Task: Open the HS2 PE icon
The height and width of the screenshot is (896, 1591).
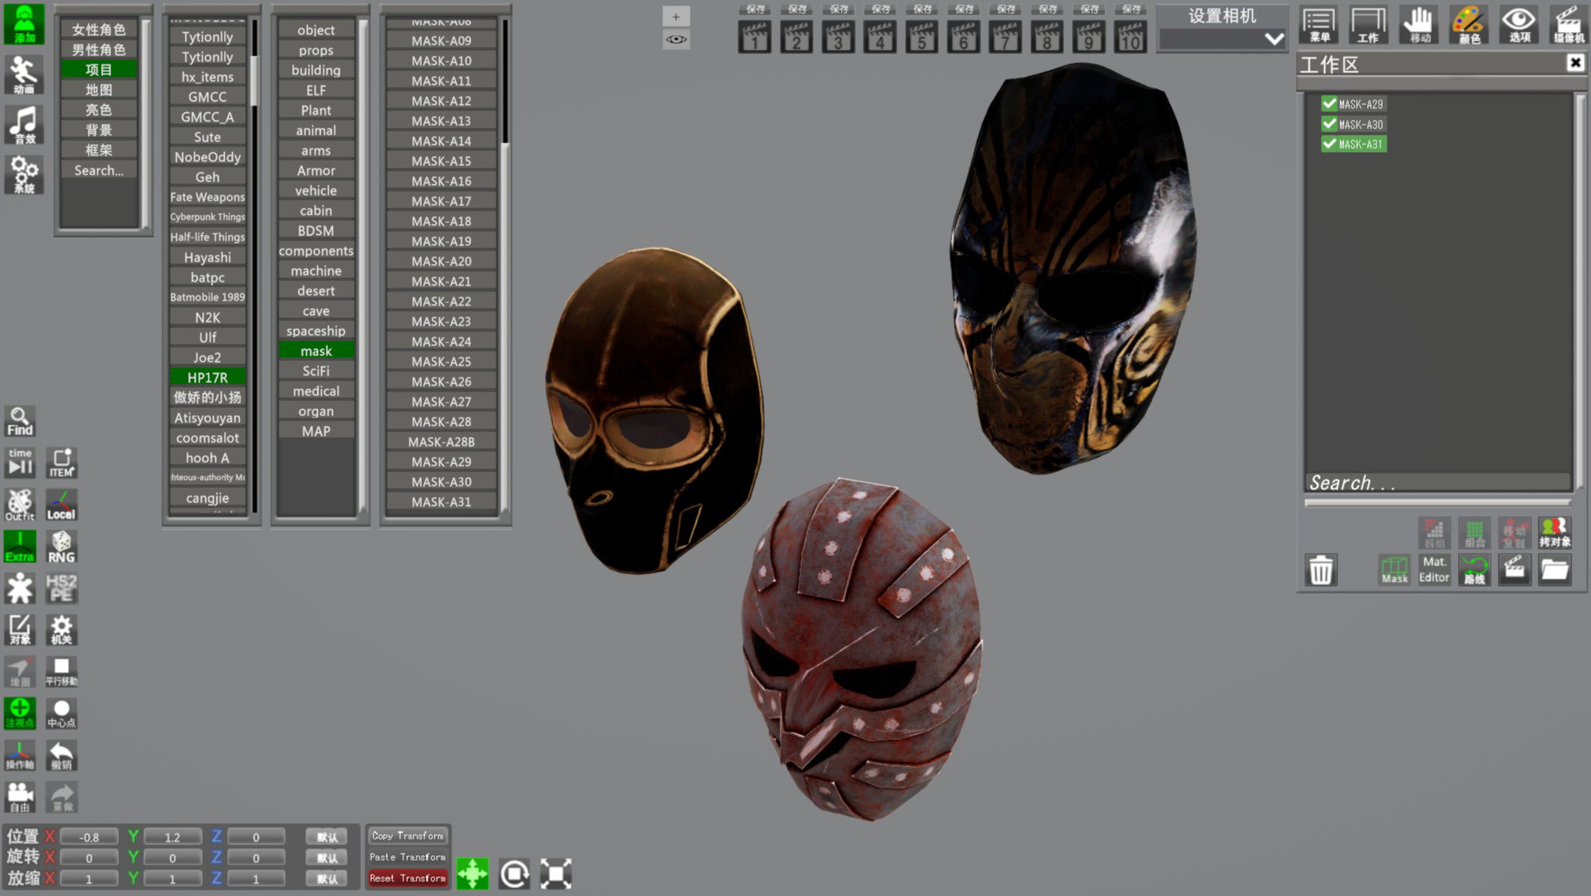Action: coord(61,588)
